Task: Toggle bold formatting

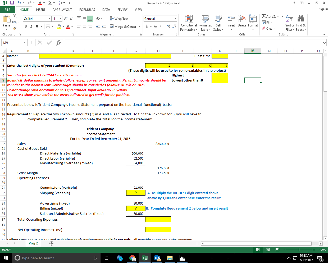Action: (25, 26)
